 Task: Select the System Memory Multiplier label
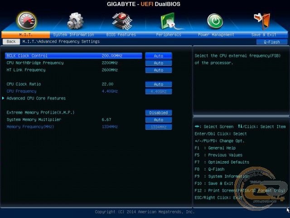coord(34,119)
